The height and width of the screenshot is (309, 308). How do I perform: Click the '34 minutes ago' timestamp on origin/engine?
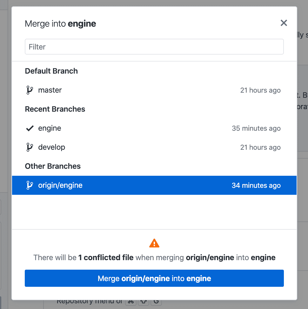coord(256,185)
